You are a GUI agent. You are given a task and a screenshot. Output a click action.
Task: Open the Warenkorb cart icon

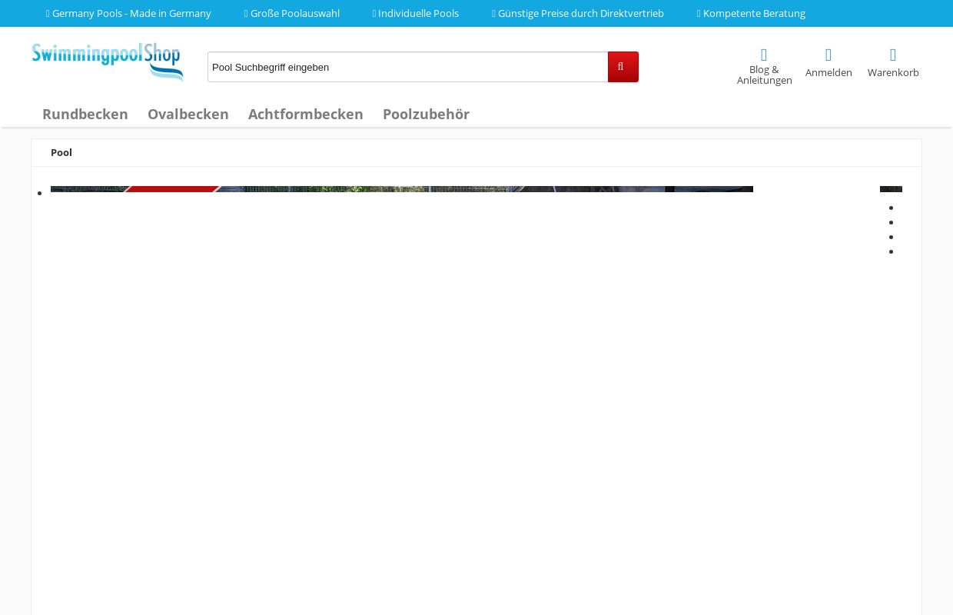(x=893, y=55)
